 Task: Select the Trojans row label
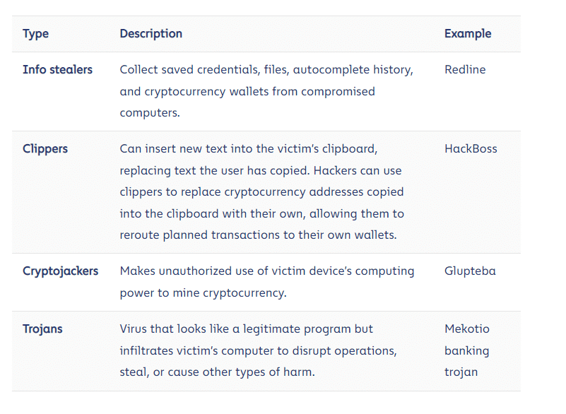tap(42, 329)
